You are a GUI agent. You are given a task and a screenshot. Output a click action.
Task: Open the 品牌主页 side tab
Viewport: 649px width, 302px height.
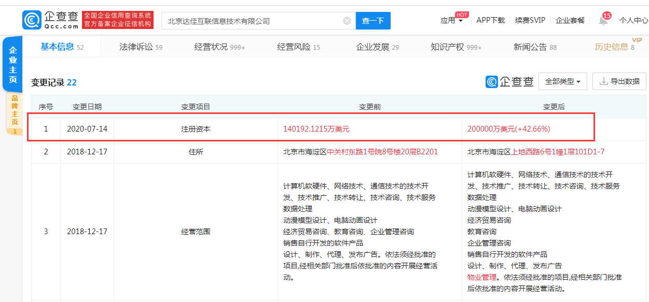coord(14,111)
